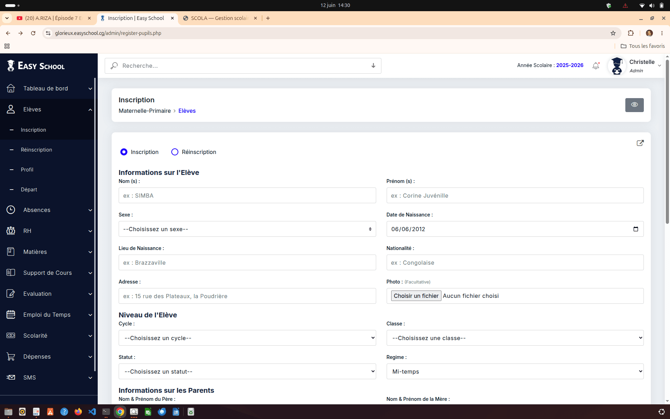670x419 pixels.
Task: Collapse the Elèves menu chevron
Action: (90, 110)
